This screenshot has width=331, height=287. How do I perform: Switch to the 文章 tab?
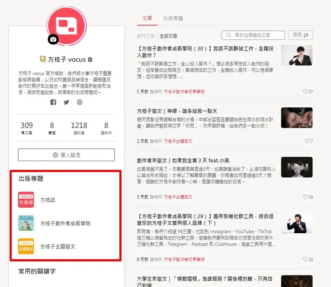147,18
